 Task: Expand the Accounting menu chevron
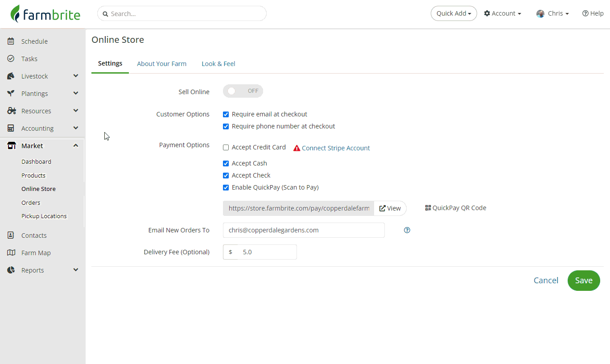(76, 128)
